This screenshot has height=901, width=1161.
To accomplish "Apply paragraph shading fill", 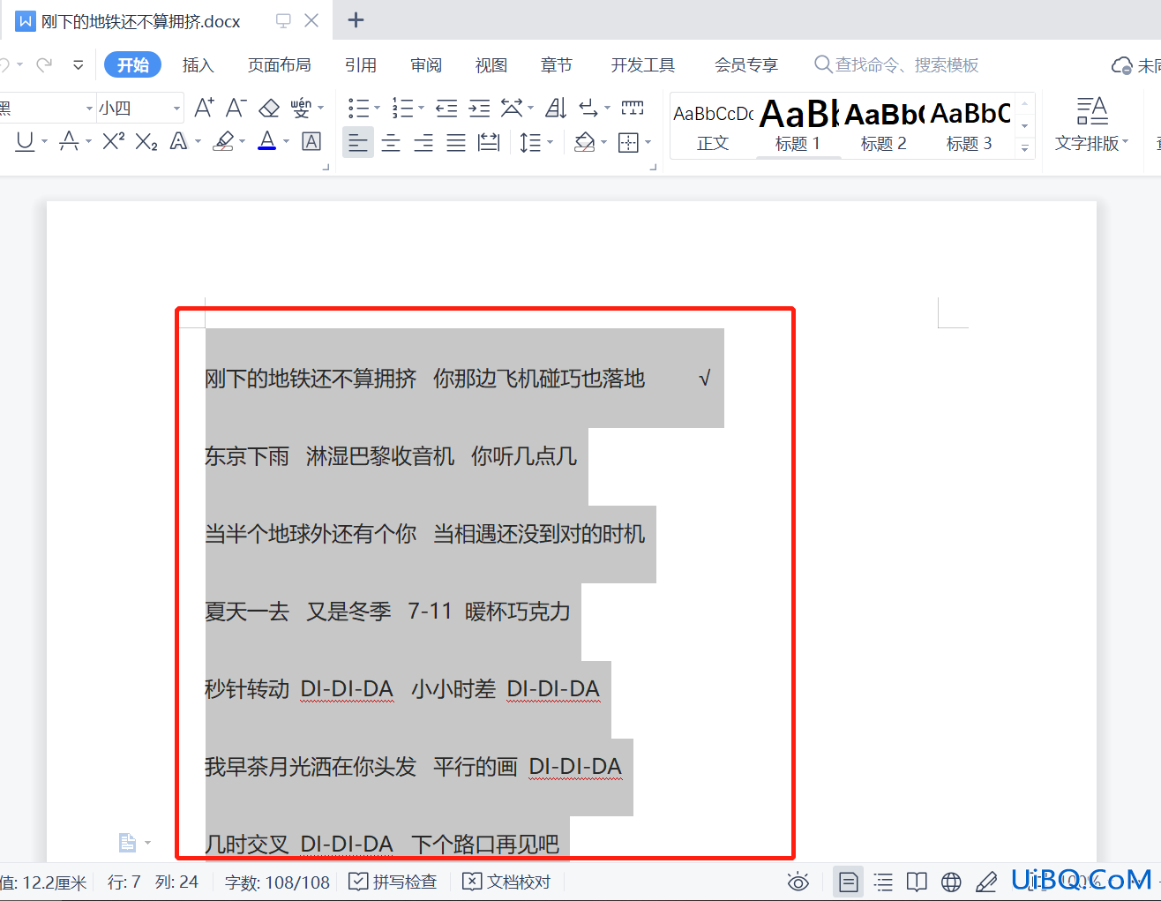I will [584, 142].
